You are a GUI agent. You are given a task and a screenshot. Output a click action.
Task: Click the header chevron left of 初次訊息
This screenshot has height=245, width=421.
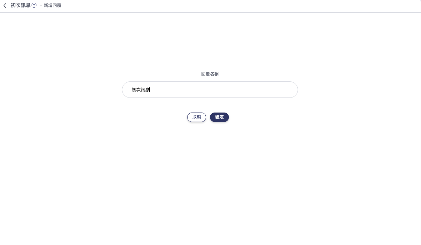5,6
